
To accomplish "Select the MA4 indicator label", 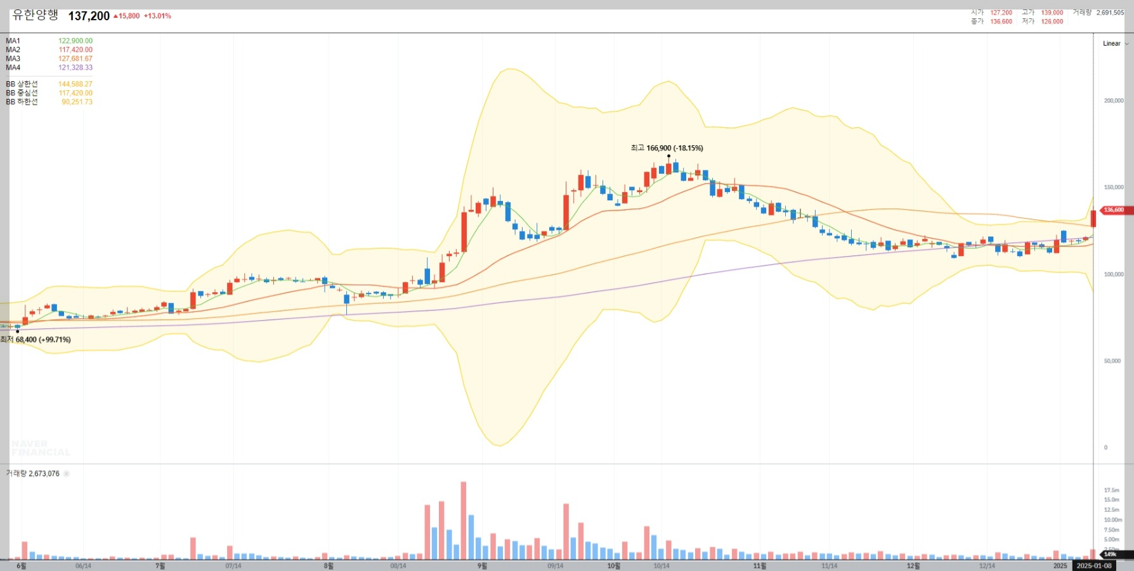I will coord(13,67).
